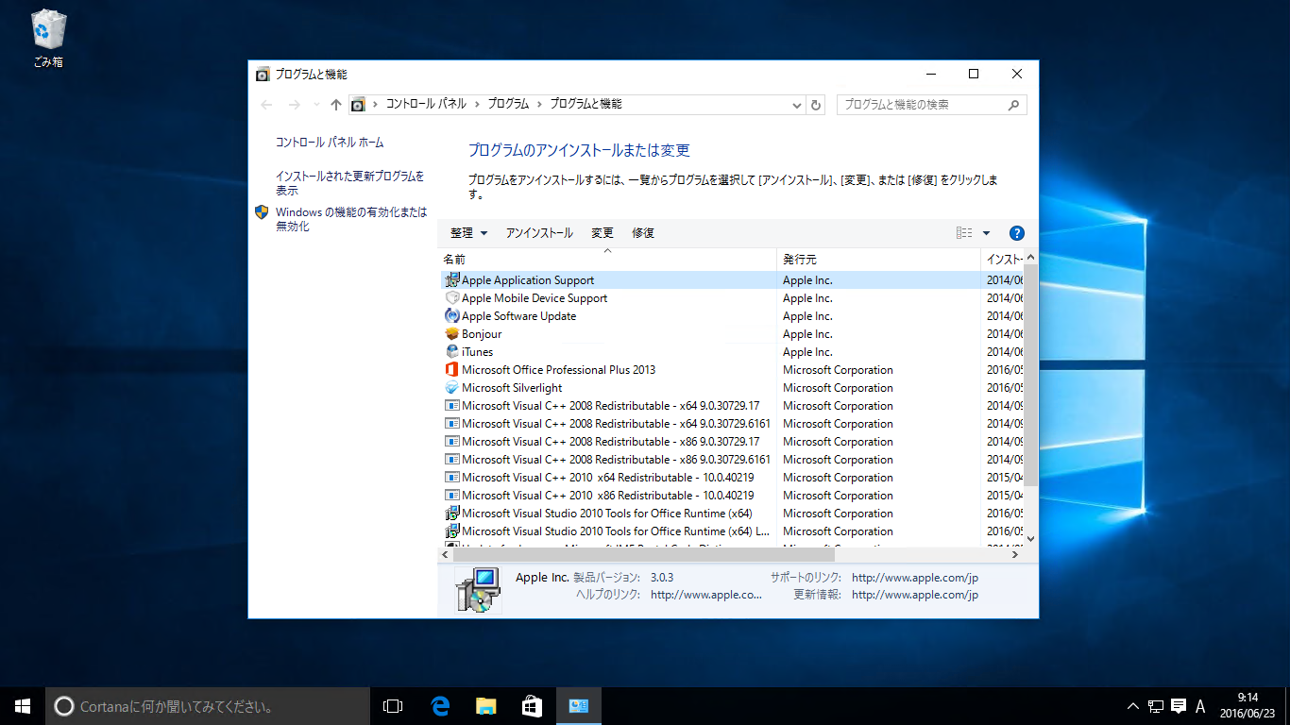Open help via the blue question mark icon
Screen dimensions: 1290x725
1016,232
